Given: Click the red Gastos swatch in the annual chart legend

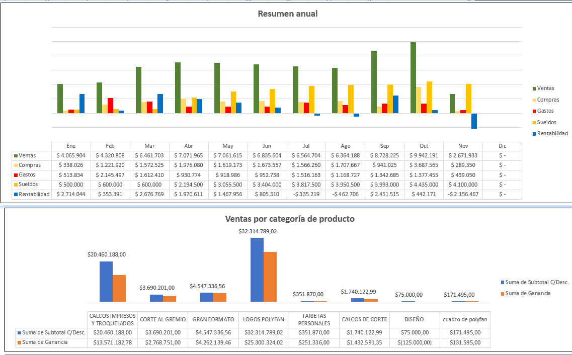Looking at the screenshot, I should [x=534, y=111].
